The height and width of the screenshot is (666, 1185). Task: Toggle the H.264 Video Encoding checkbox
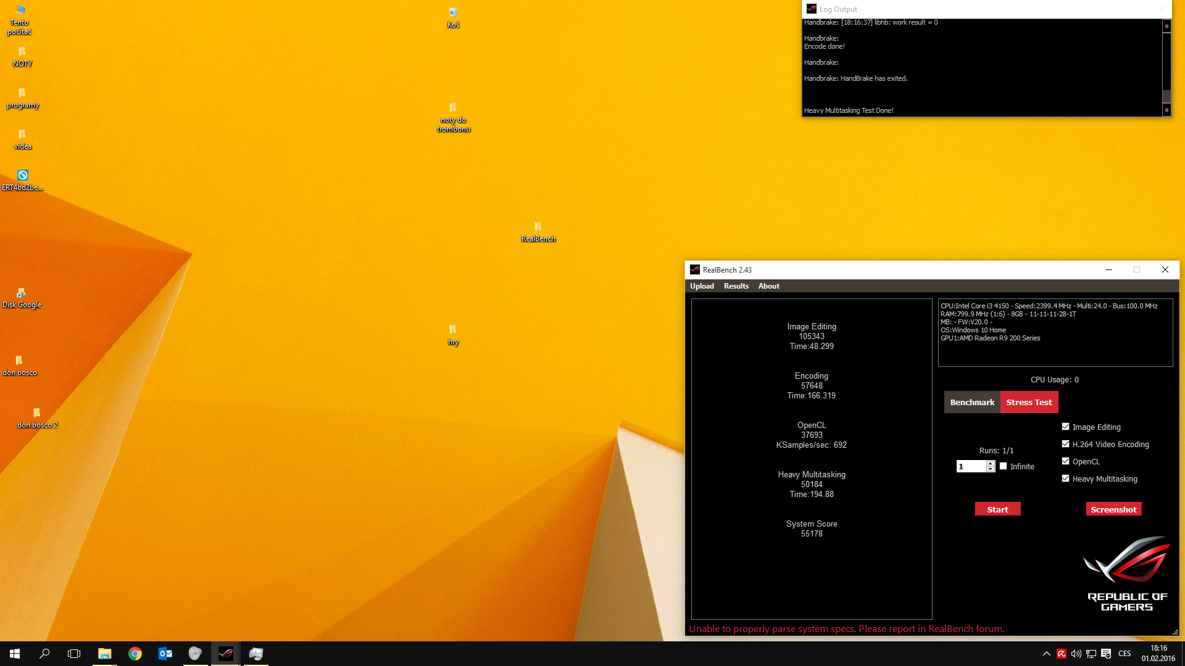coord(1065,444)
